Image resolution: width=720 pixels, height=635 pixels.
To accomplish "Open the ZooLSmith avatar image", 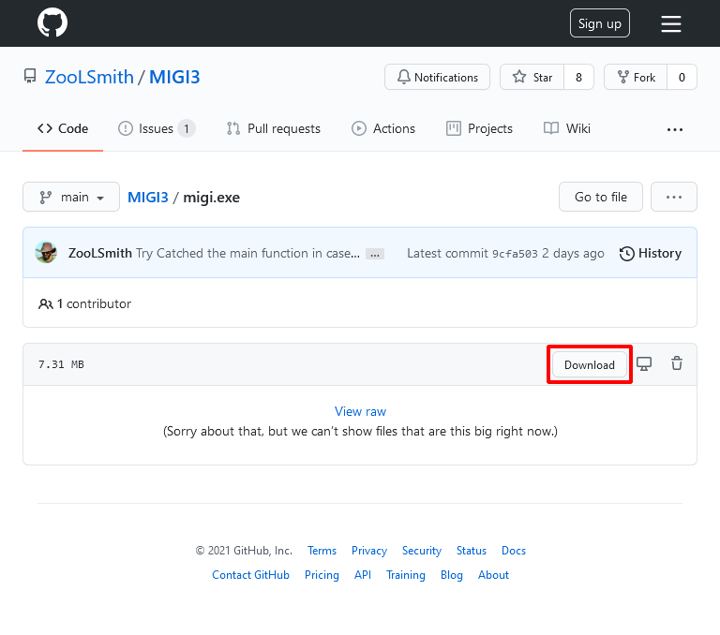I will pyautogui.click(x=46, y=252).
